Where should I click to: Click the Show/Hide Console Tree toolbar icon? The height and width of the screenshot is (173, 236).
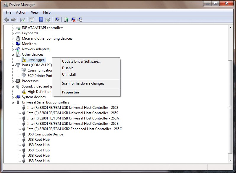23,20
